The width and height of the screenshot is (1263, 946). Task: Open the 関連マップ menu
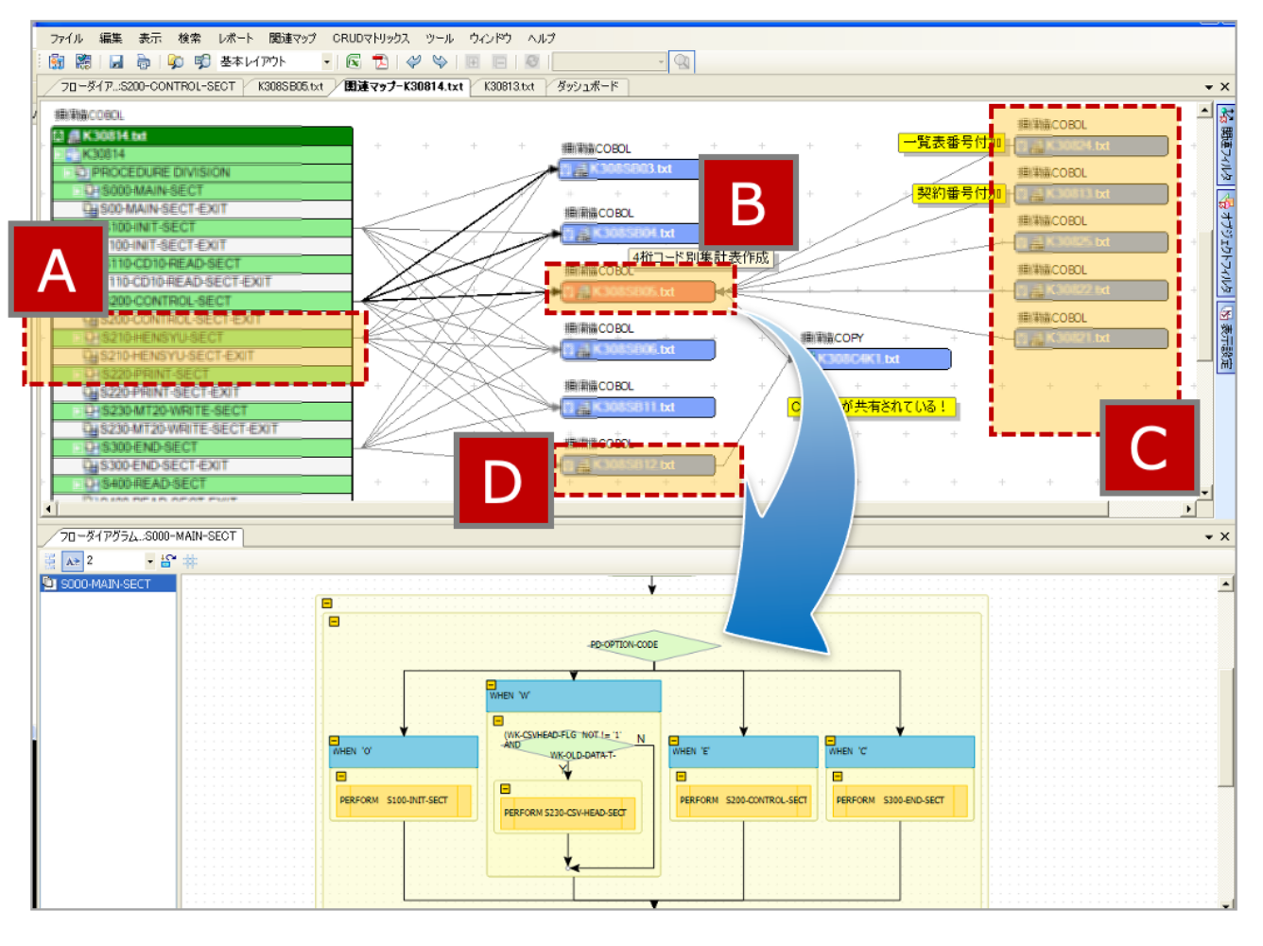[x=292, y=39]
